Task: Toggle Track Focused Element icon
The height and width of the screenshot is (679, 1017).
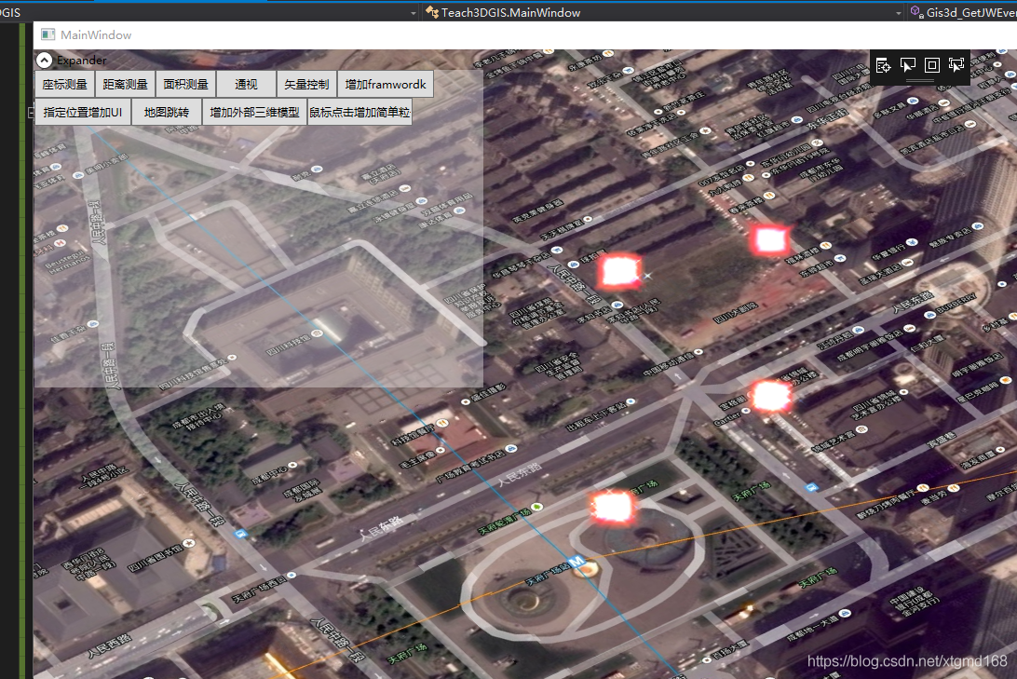Action: [x=956, y=65]
